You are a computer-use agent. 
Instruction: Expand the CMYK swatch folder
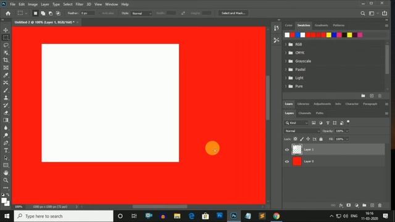click(x=286, y=53)
